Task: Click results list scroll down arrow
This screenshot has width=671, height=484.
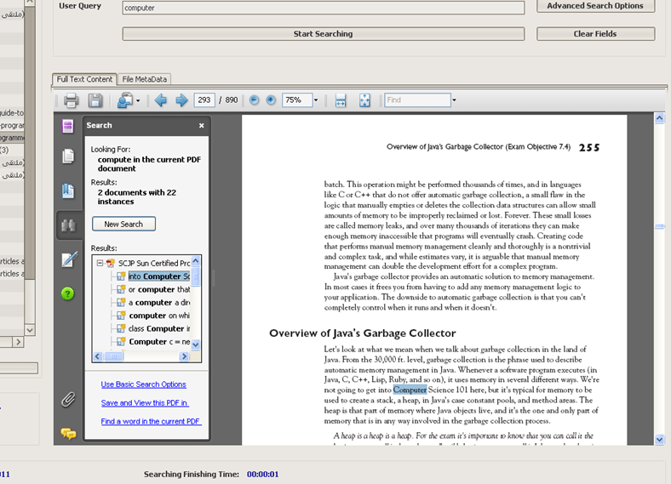Action: (x=196, y=344)
